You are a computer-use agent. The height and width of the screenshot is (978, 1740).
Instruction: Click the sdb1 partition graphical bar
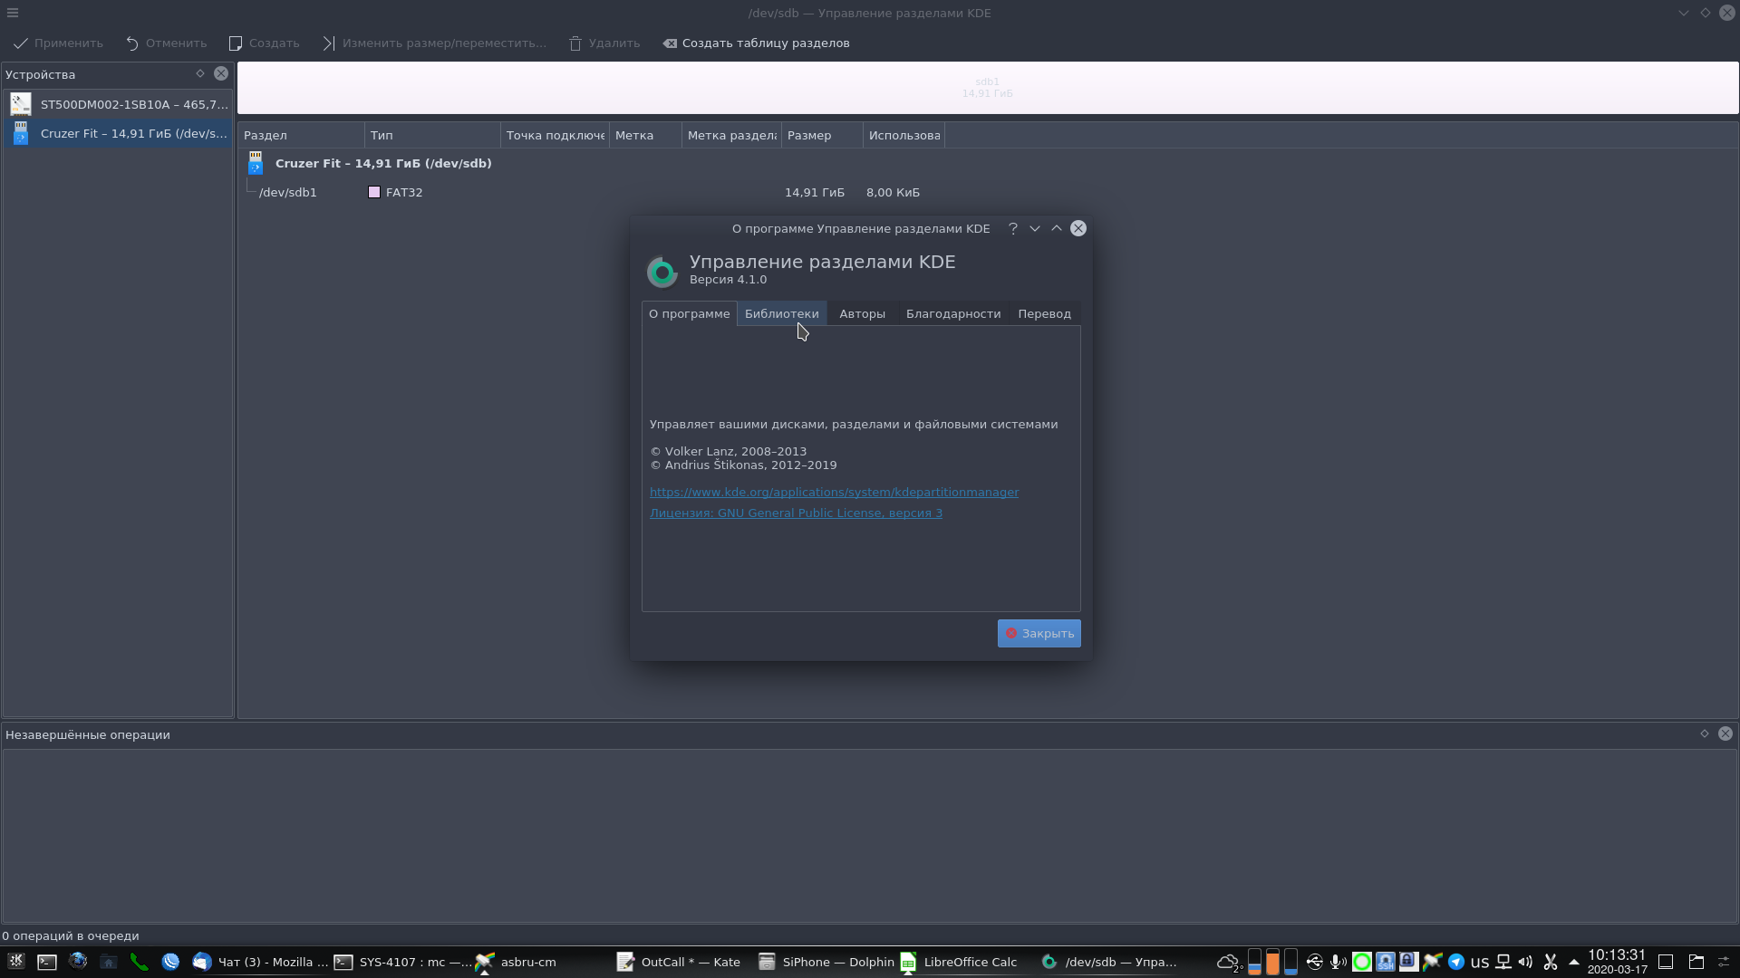[988, 88]
